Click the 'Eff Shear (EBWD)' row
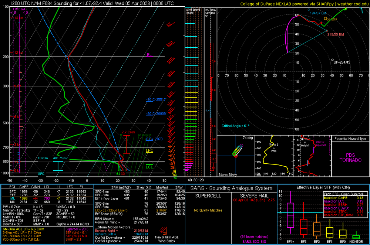This screenshot has height=245, width=370. pos(140,214)
